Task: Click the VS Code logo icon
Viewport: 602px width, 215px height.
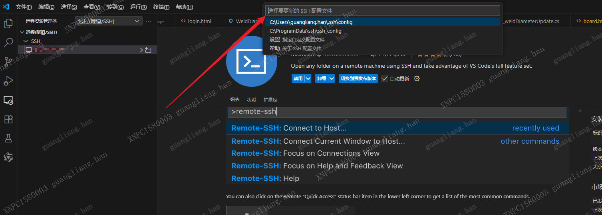Action: click(x=6, y=7)
